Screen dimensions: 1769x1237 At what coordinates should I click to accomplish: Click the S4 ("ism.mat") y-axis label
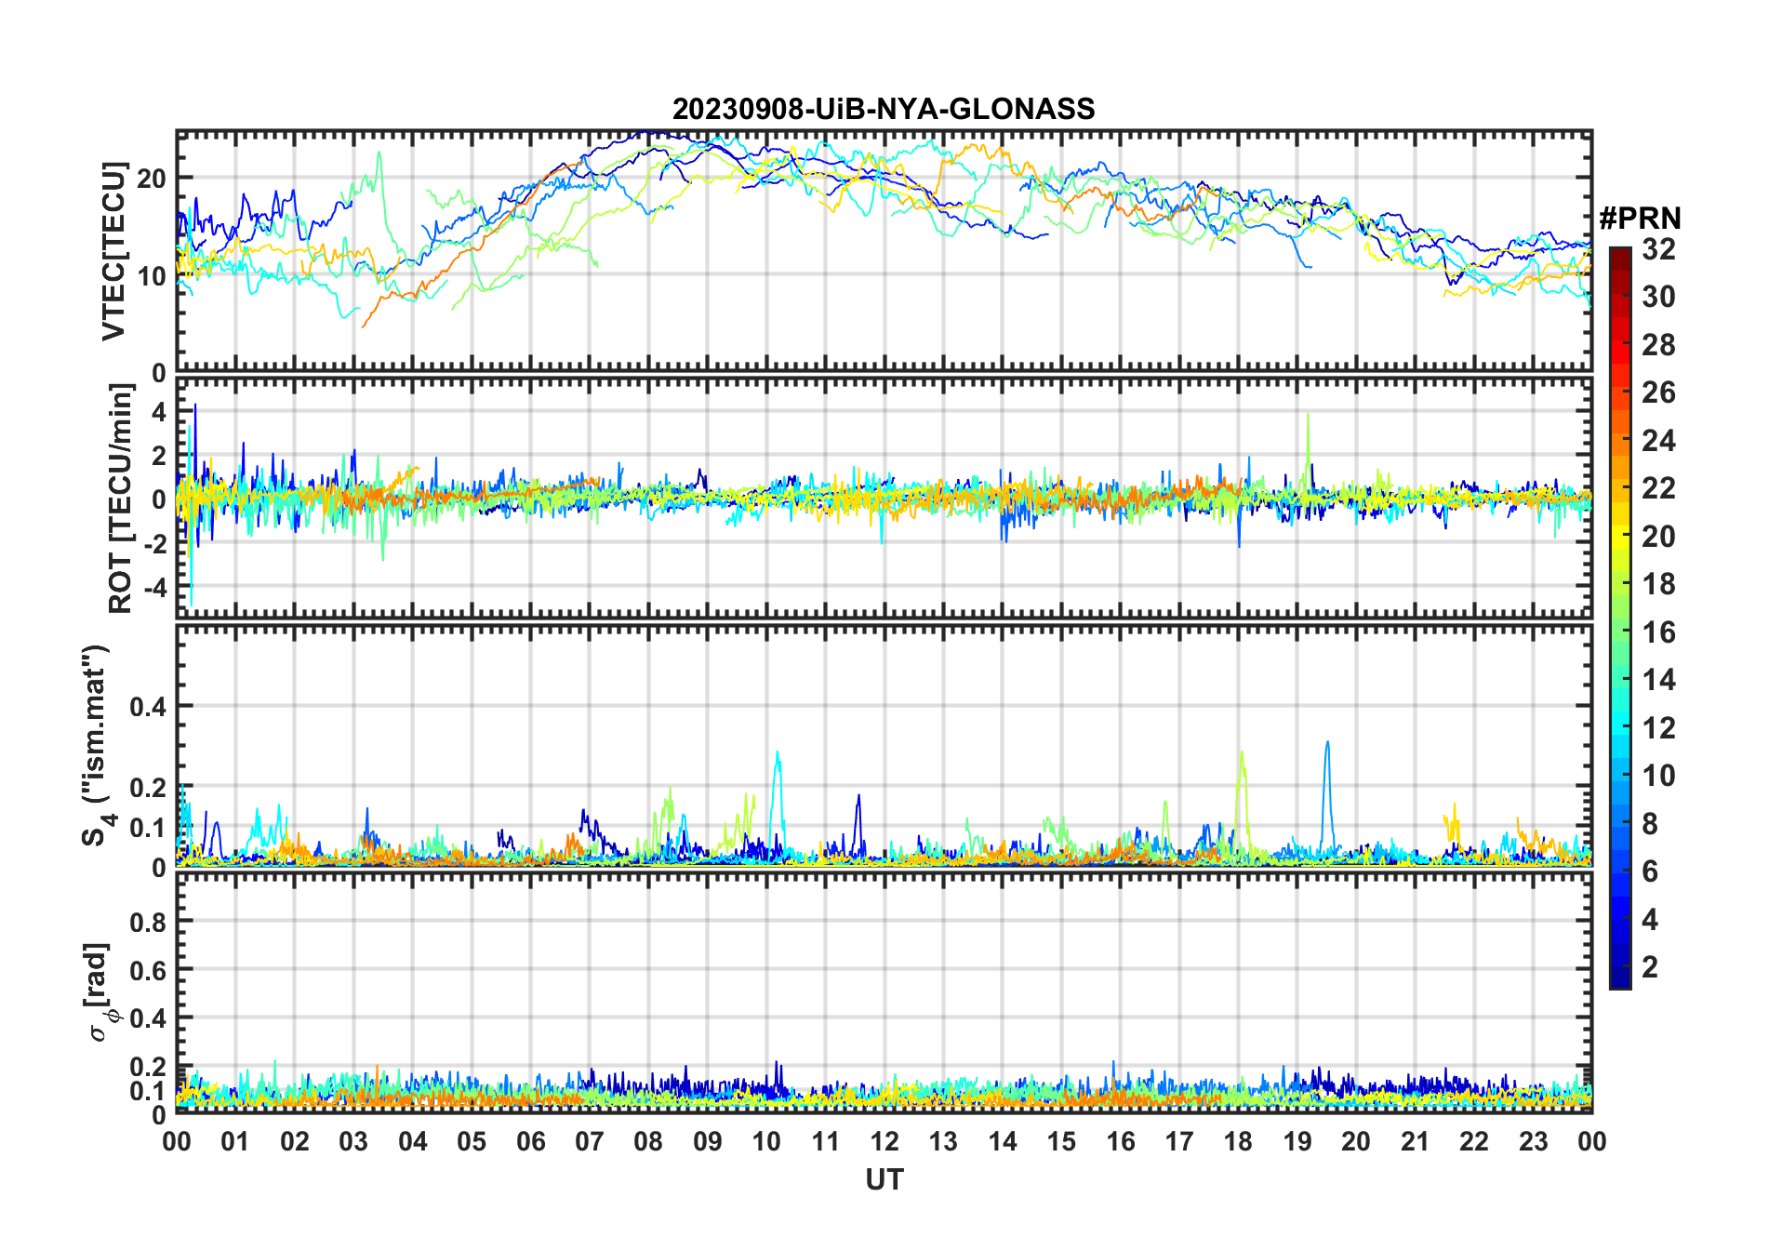point(96,745)
